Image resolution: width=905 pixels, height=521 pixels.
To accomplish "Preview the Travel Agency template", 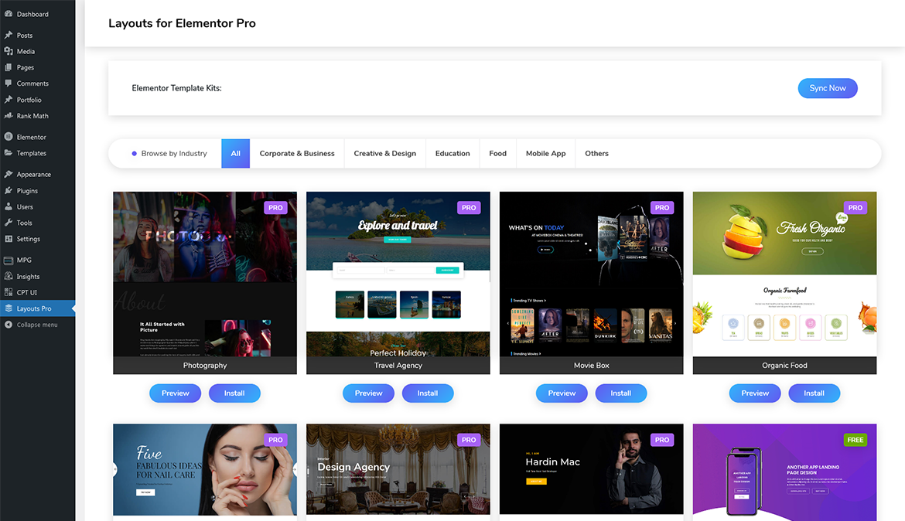I will tap(368, 393).
